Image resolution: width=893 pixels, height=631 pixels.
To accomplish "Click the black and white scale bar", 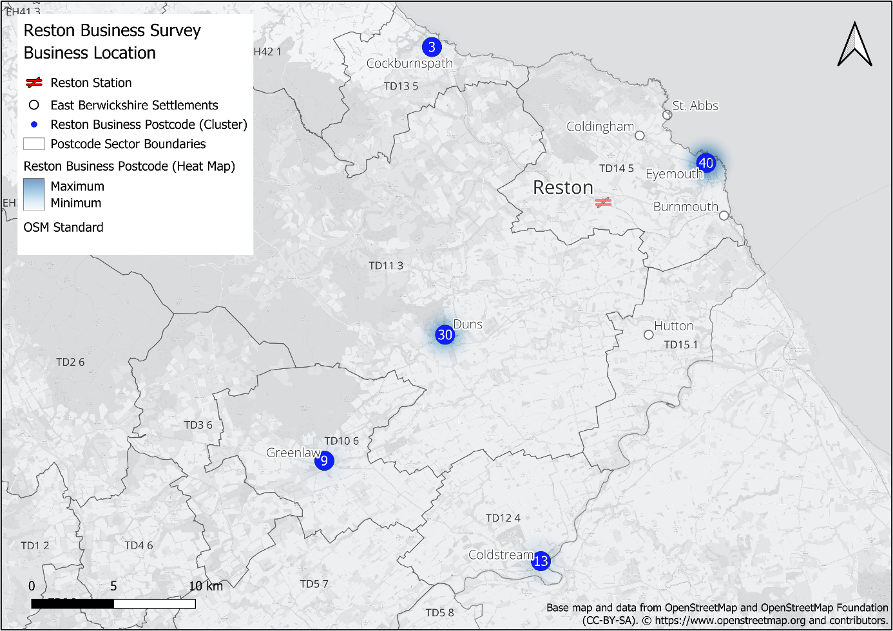I will pyautogui.click(x=113, y=603).
